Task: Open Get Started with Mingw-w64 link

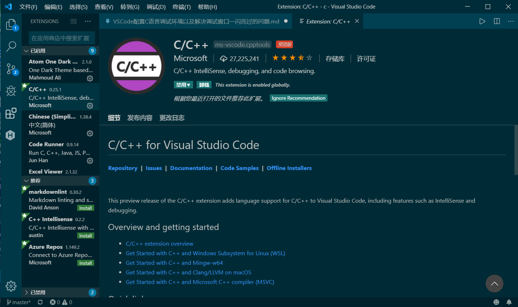Action: tap(174, 263)
